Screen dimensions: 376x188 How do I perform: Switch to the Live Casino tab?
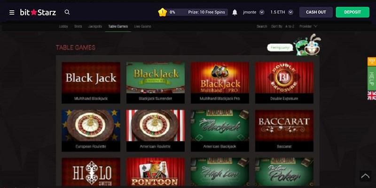click(x=142, y=26)
